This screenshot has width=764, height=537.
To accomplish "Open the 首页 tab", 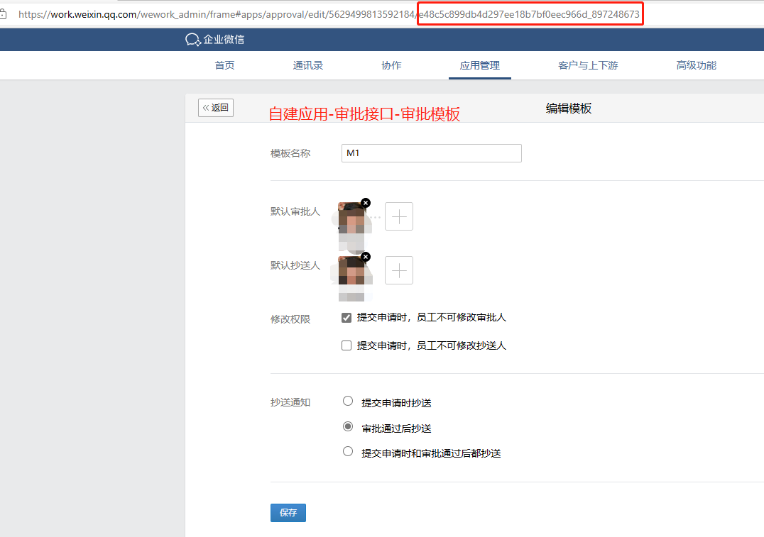I will 224,65.
